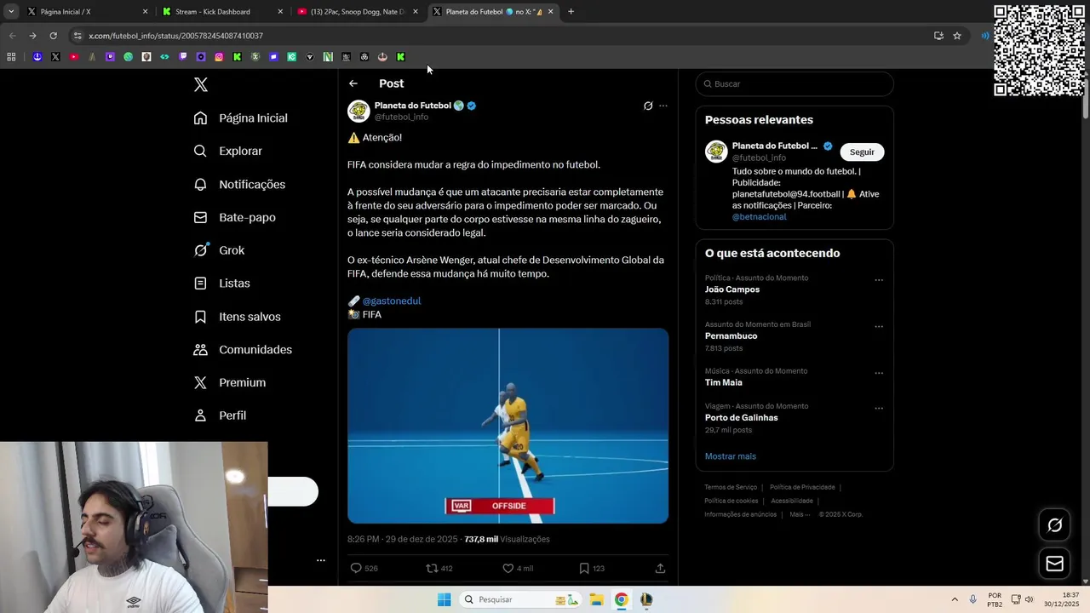Click the repost icon with 412 reposts

[x=432, y=568]
